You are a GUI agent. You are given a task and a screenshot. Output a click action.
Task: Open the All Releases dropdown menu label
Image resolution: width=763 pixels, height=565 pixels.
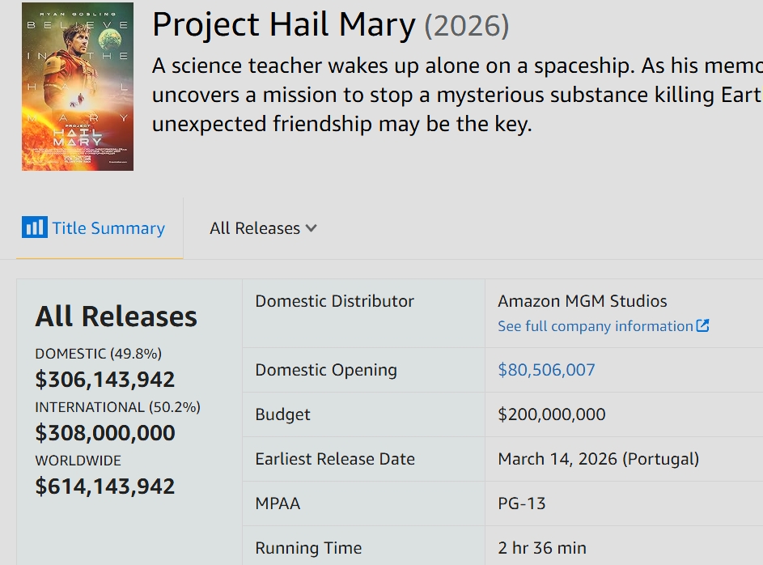coord(254,228)
